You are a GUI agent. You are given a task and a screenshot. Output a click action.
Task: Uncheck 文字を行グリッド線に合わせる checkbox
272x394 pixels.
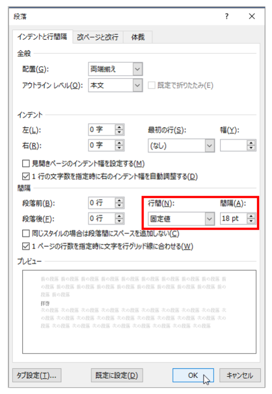coord(26,246)
